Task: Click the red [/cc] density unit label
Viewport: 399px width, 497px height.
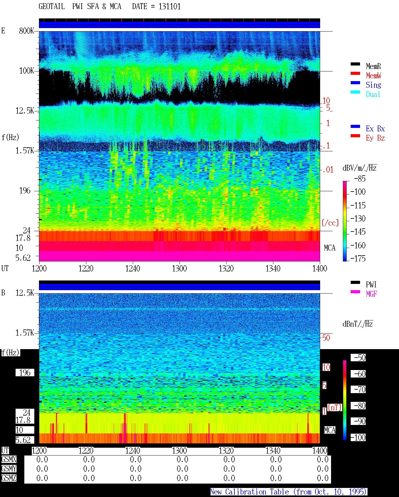Action: [x=330, y=223]
